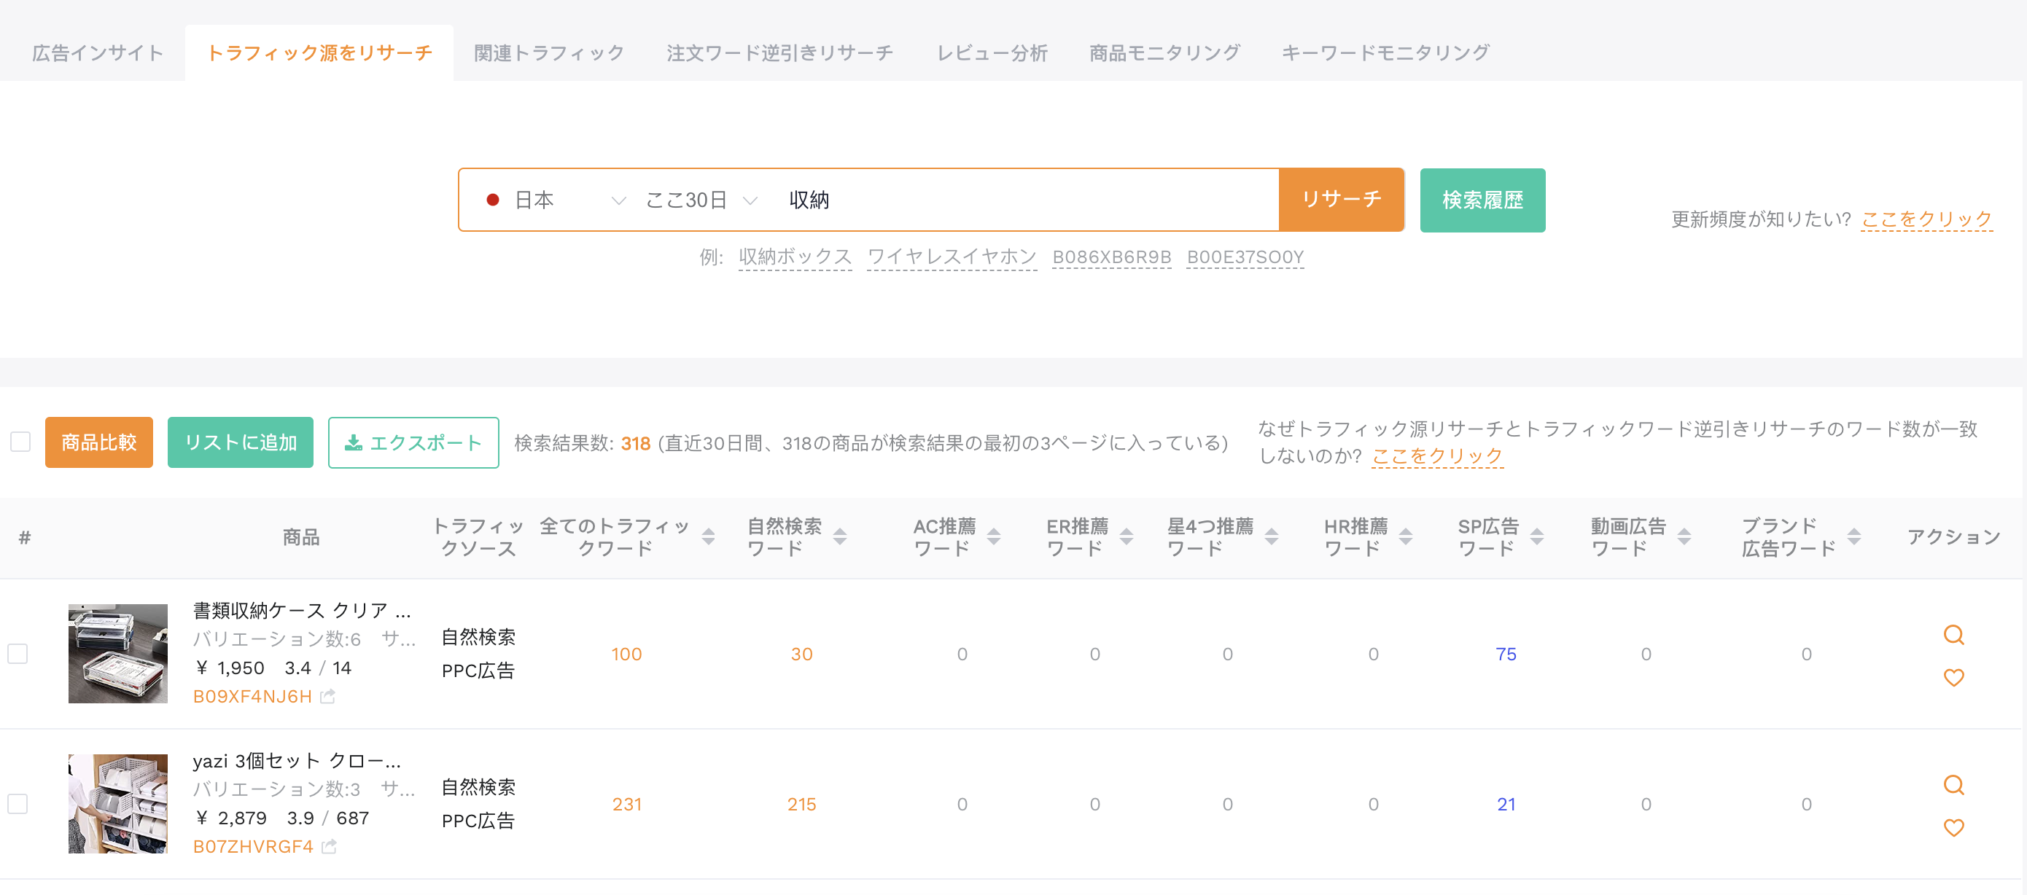Sort by AC推薦ワード column
This screenshot has width=2027, height=895.
pos(994,536)
